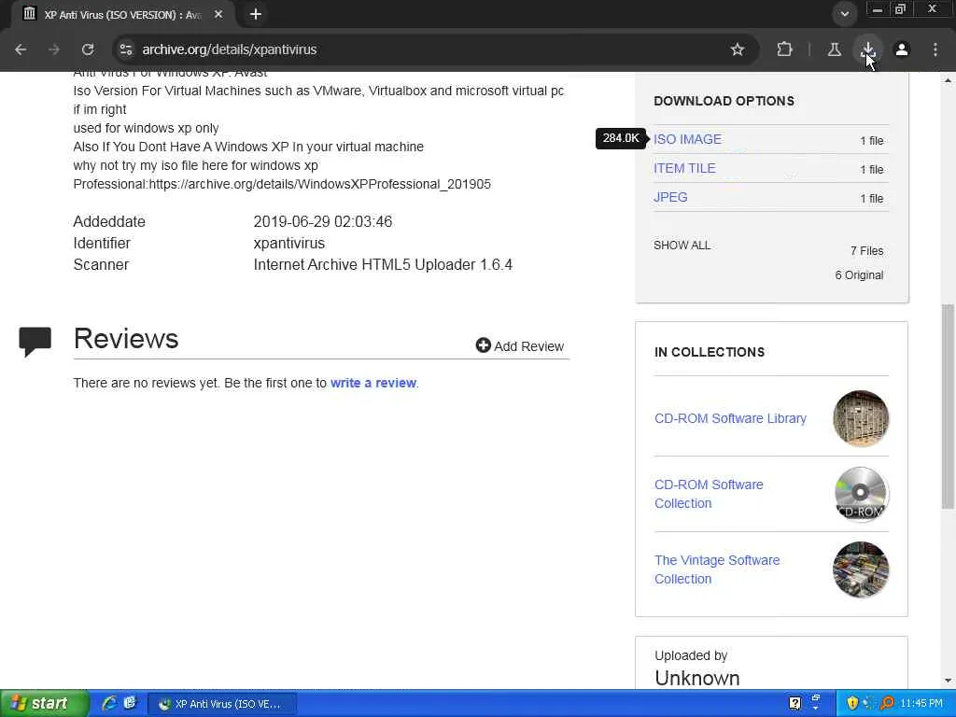
Task: Open the write a review link
Action: [x=373, y=383]
